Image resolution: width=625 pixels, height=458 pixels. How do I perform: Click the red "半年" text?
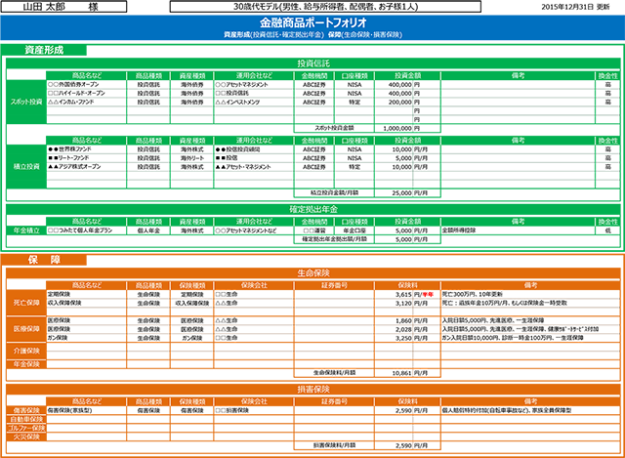click(428, 294)
